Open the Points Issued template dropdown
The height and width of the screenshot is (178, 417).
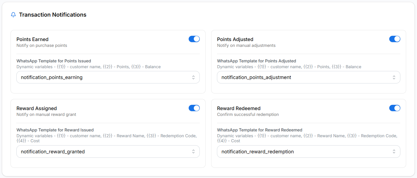click(108, 77)
